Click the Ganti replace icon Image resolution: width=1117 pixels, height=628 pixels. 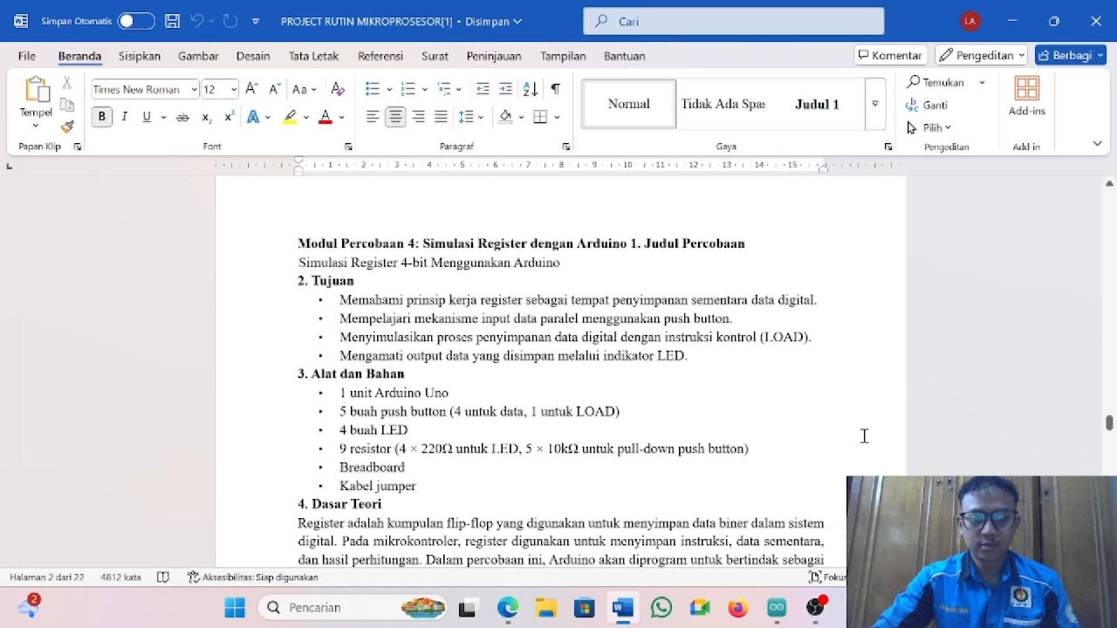[x=927, y=105]
